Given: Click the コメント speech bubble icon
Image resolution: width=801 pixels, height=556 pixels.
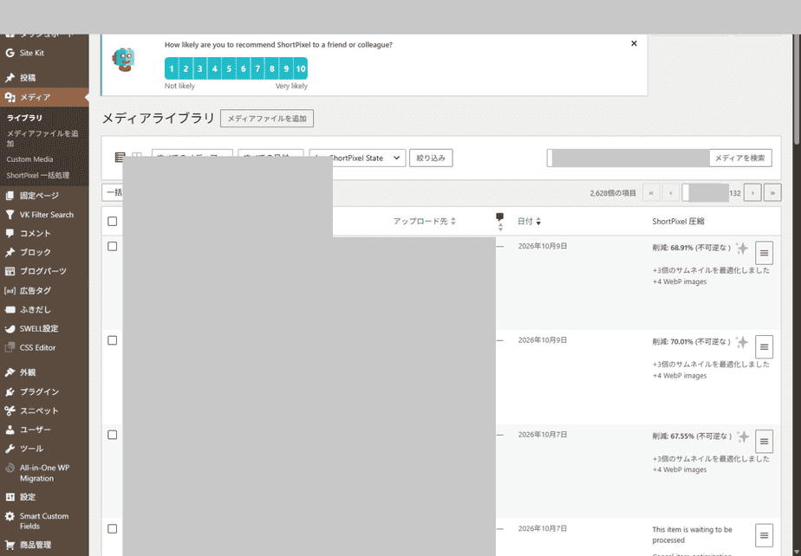Looking at the screenshot, I should coord(10,233).
